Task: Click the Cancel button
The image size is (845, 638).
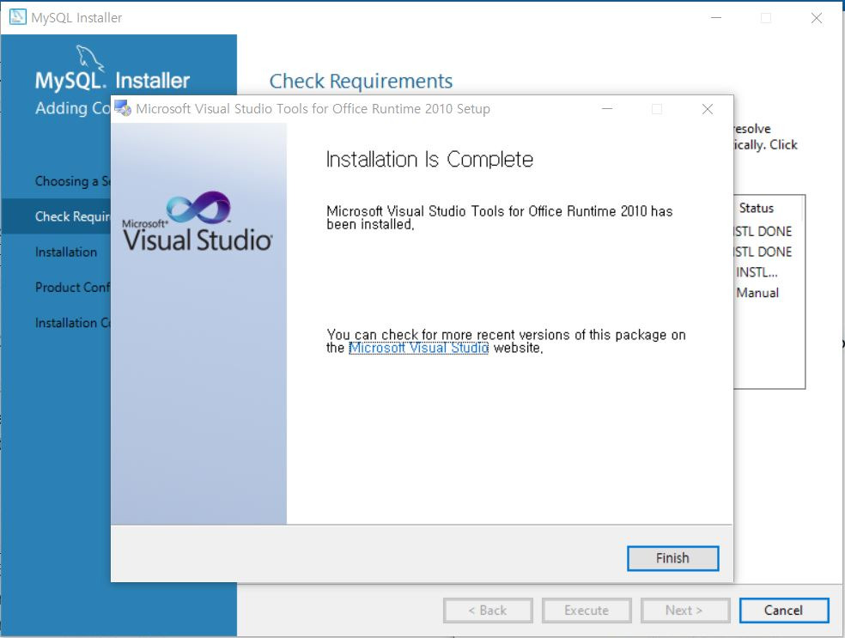Action: (782, 611)
